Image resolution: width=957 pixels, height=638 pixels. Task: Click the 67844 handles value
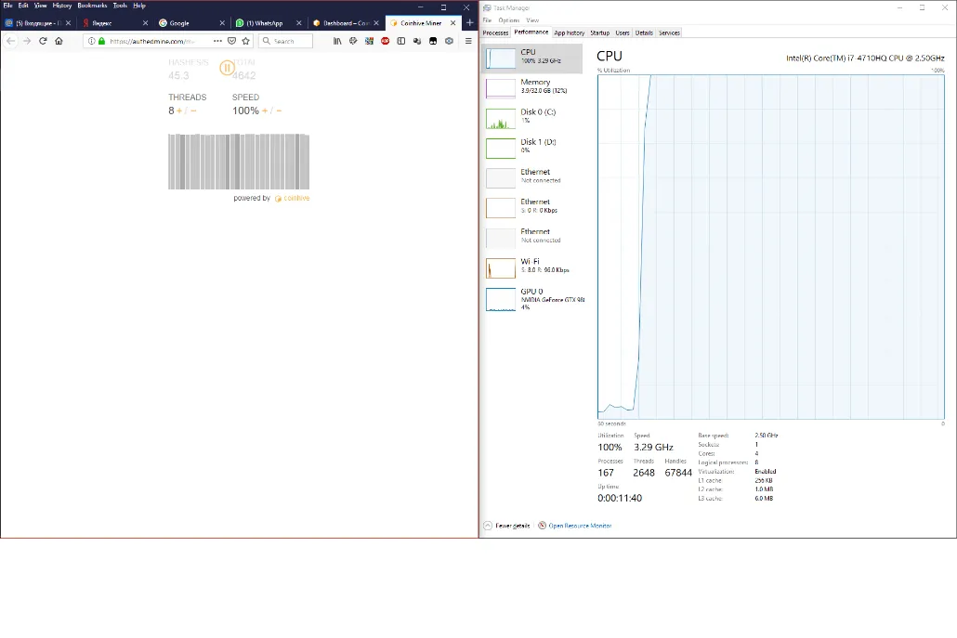point(678,473)
